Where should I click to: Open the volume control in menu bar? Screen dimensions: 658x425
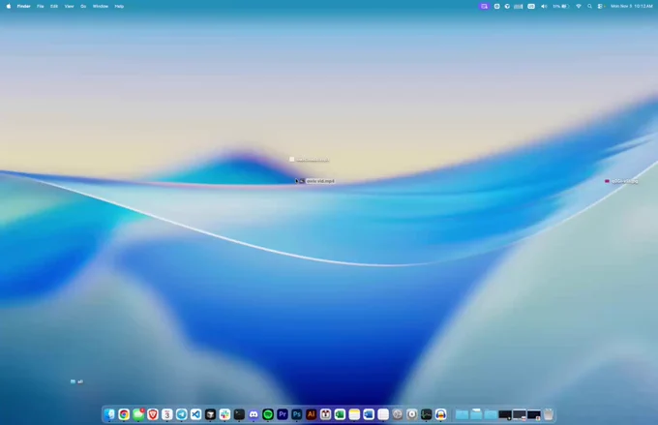pos(544,6)
